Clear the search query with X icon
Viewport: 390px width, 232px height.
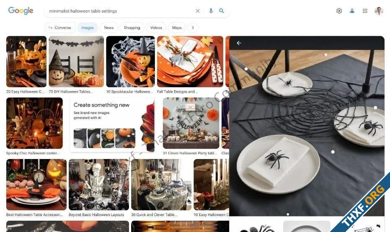coord(197,11)
